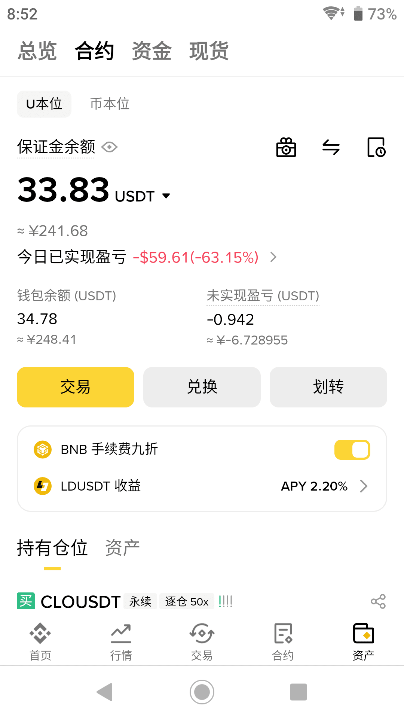Expand today's realized PnL details

[x=273, y=257]
